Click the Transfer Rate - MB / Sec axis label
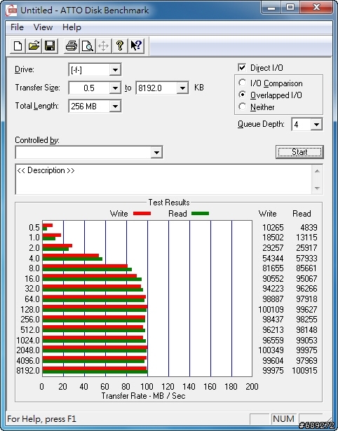 click(143, 396)
